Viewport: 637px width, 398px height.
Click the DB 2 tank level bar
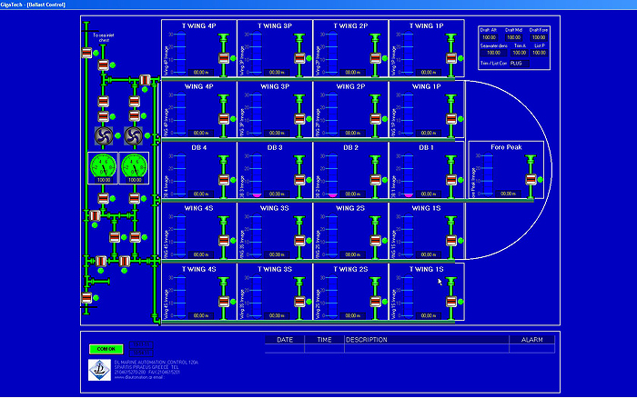(333, 173)
